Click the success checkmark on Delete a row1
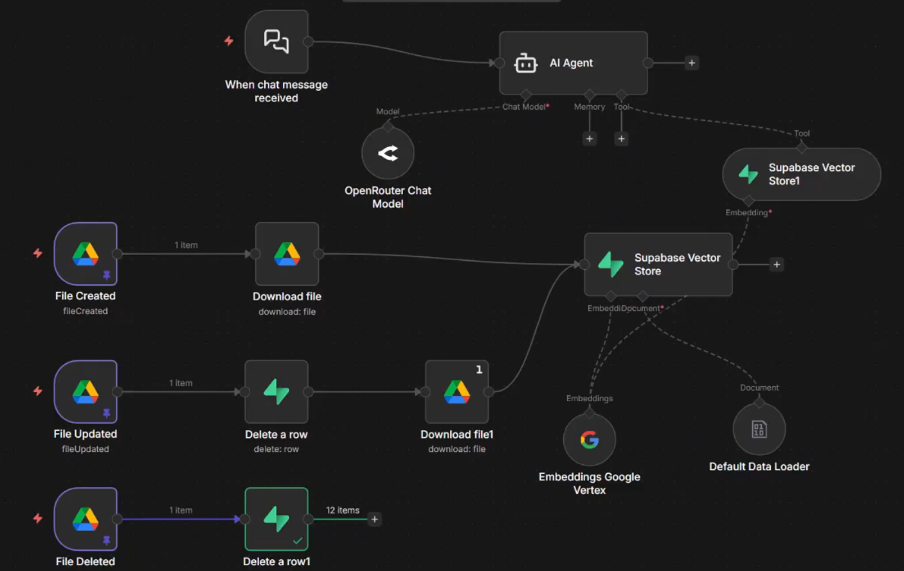 point(297,541)
